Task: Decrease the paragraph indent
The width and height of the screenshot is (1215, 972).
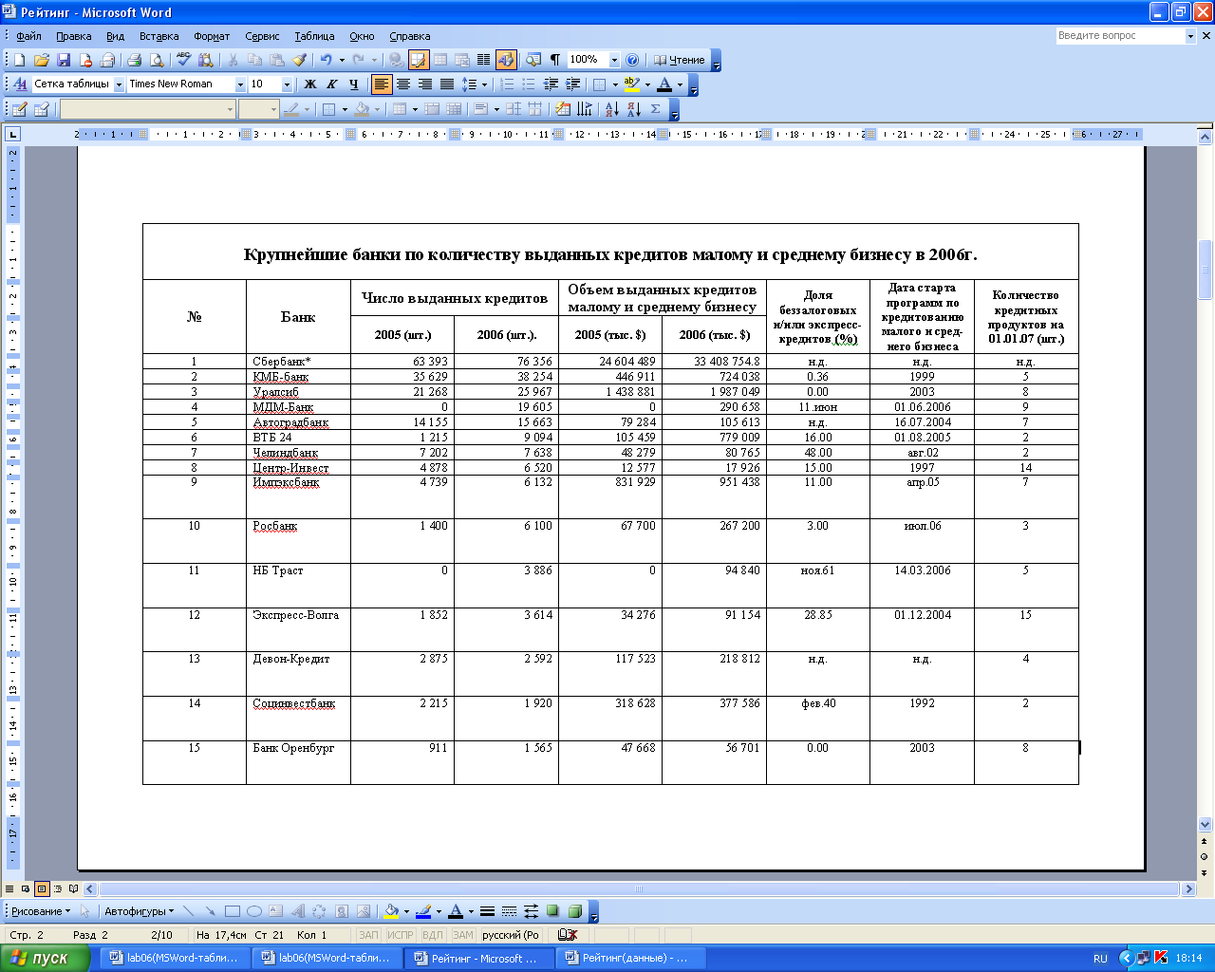Action: (x=551, y=84)
